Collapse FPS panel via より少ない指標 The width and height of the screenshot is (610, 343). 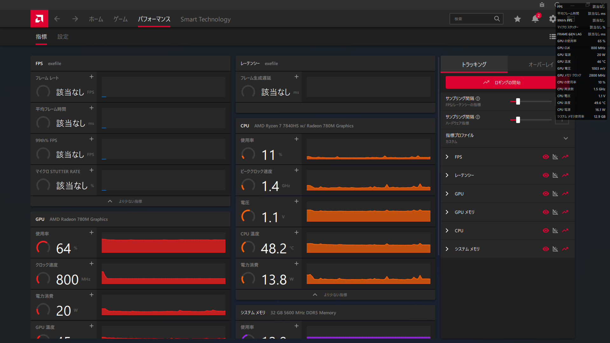130,201
